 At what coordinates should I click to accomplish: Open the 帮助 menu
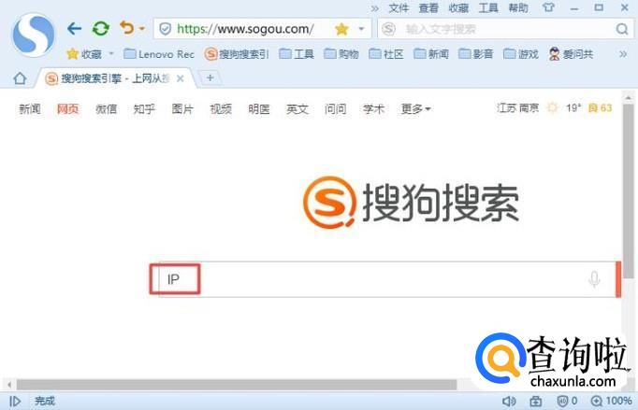518,7
